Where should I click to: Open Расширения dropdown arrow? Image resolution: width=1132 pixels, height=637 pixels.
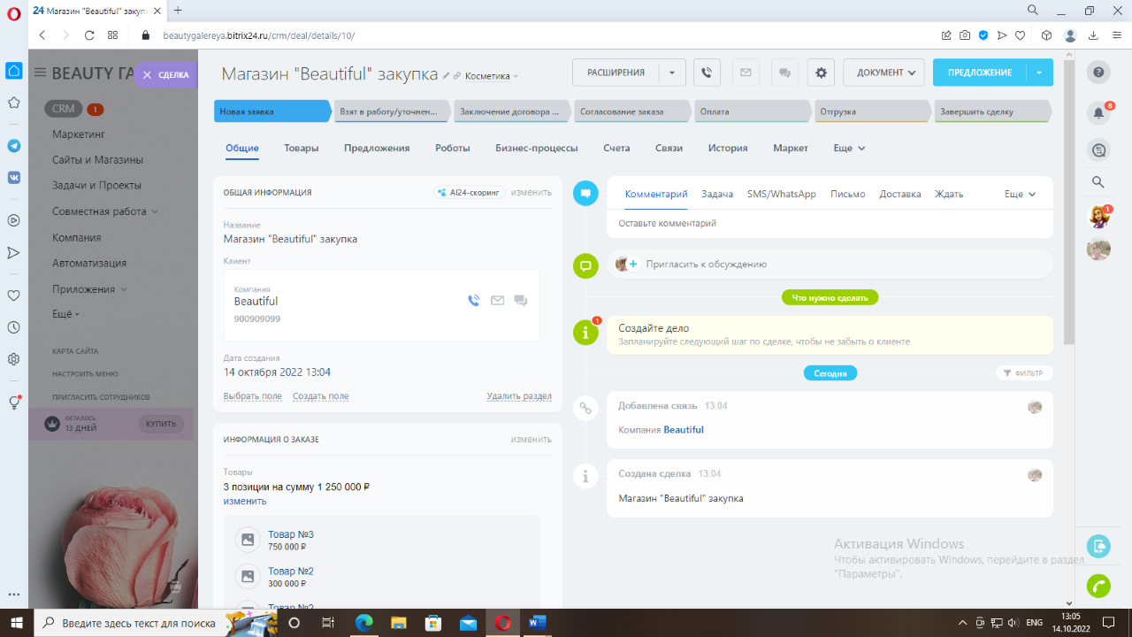click(x=672, y=73)
